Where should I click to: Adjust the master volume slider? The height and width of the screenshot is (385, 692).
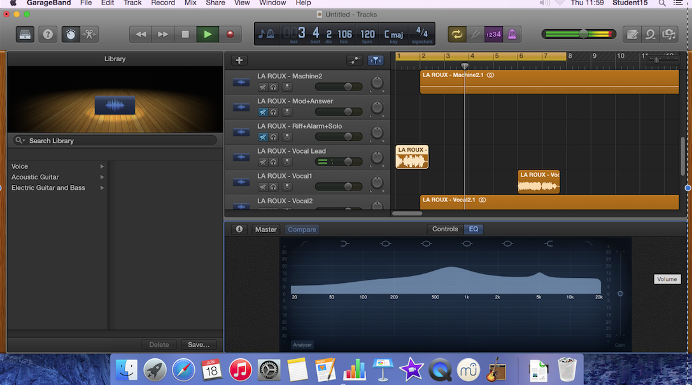point(583,34)
